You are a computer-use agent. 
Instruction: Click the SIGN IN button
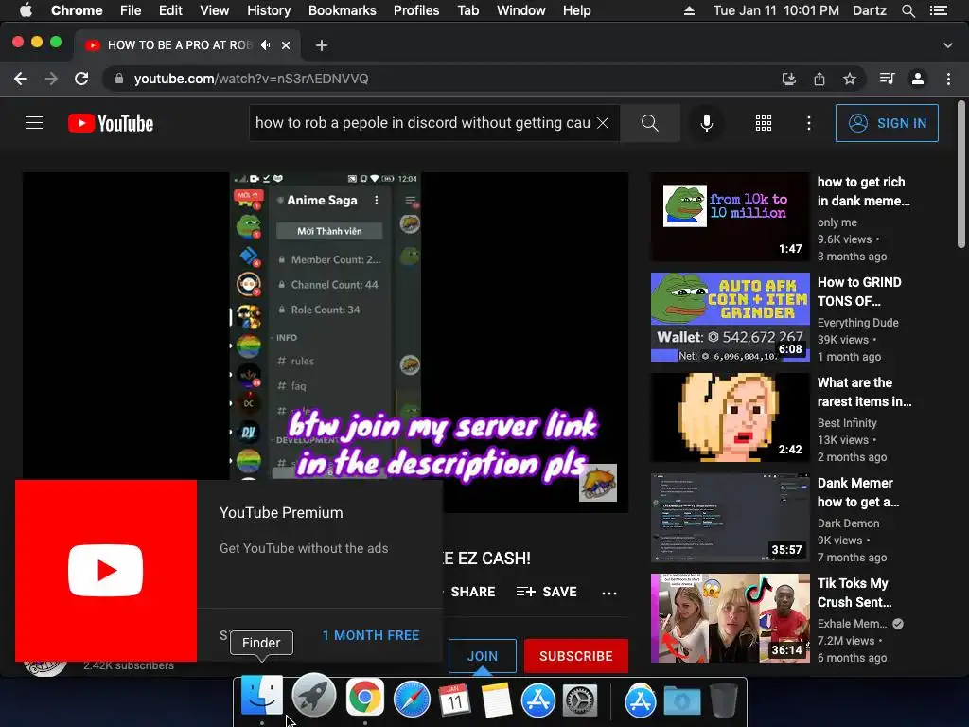[x=887, y=123]
